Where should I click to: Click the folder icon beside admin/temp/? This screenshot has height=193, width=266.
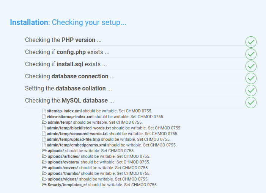click(x=44, y=122)
